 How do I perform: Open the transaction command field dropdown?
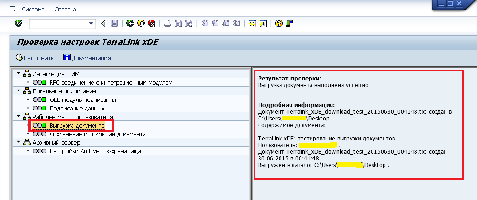(92, 23)
